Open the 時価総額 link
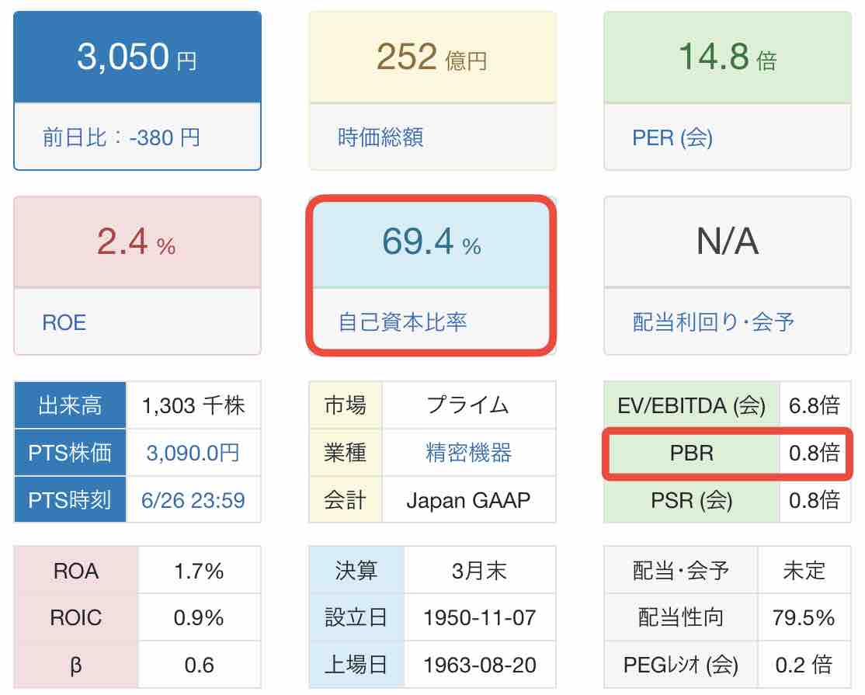865x695 pixels. pyautogui.click(x=380, y=137)
